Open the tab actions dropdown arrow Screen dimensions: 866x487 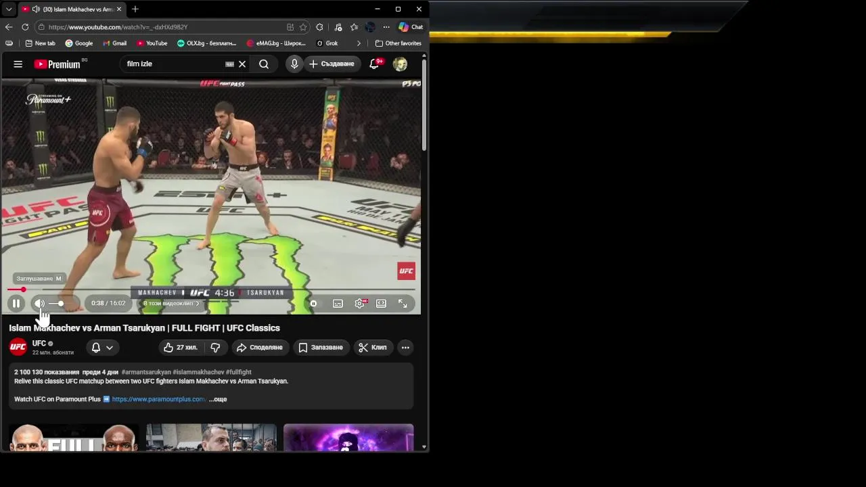(x=9, y=9)
